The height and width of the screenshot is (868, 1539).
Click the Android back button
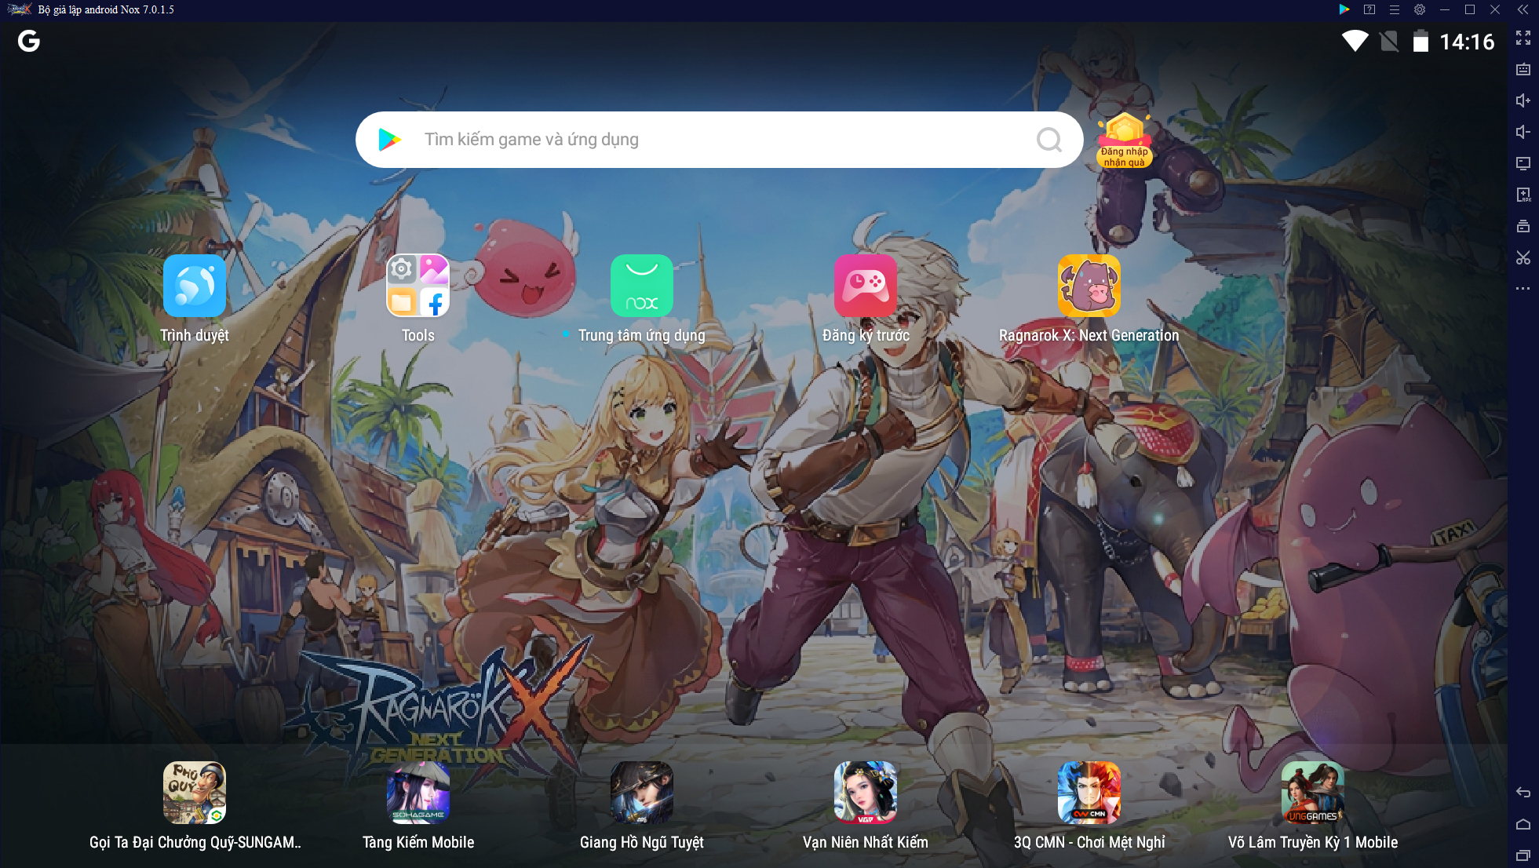click(x=1523, y=793)
